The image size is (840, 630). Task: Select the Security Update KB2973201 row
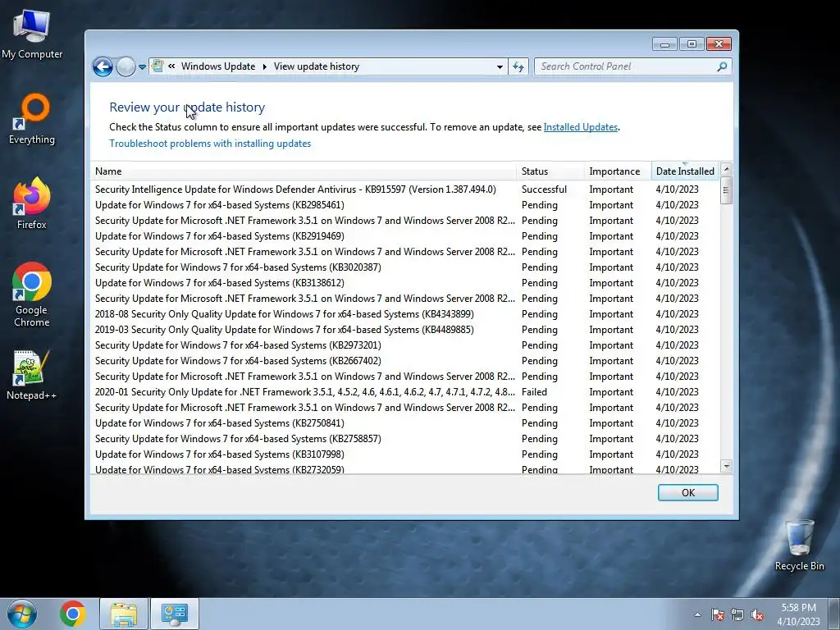(405, 345)
